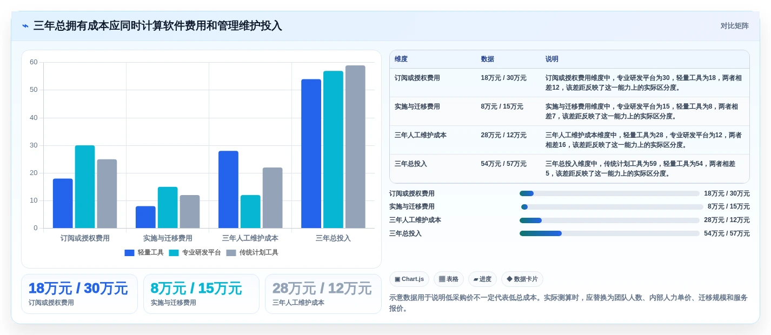Click the 实施与迁移费用 progress bar
Image resolution: width=771 pixels, height=335 pixels.
[612, 207]
